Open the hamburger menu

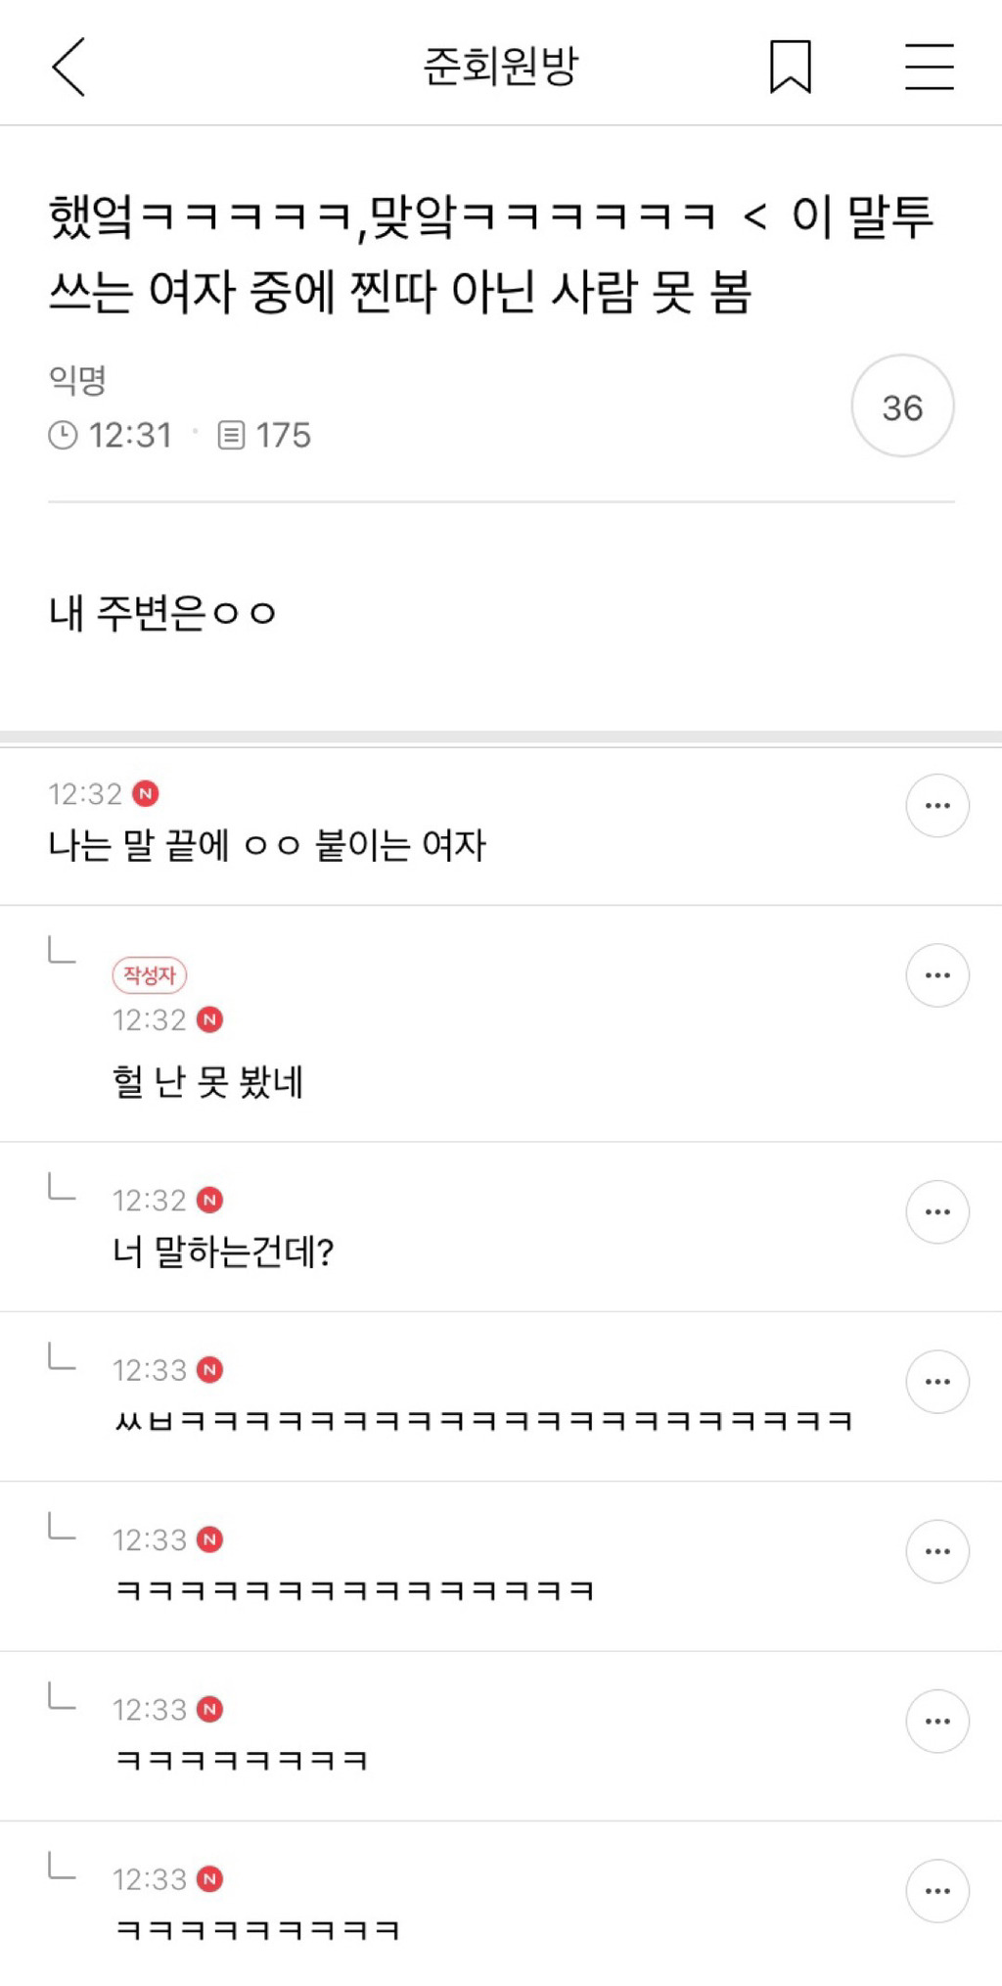(x=929, y=67)
